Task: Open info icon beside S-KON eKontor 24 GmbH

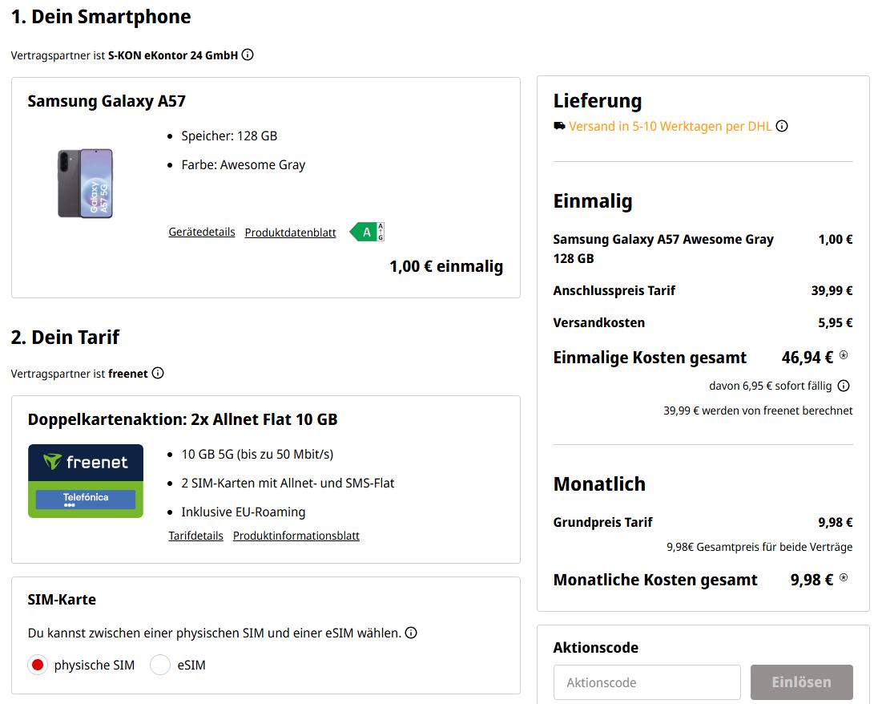Action: coord(248,55)
